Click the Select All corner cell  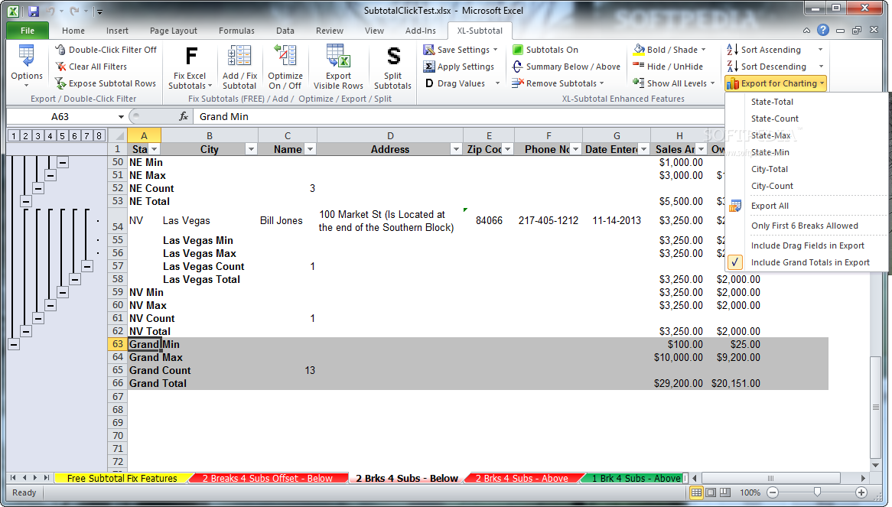[x=117, y=135]
